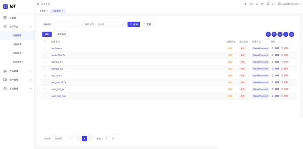Open the activity status select dropdown
The width and height of the screenshot is (303, 149).
(111, 24)
